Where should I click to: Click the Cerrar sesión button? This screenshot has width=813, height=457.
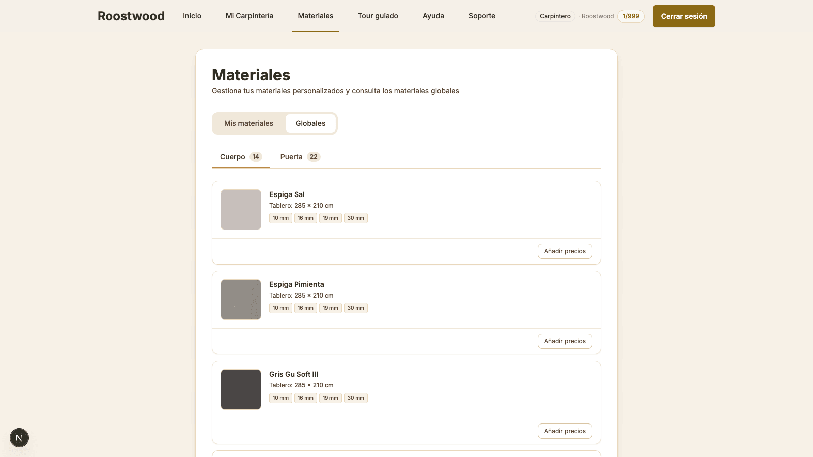[684, 16]
